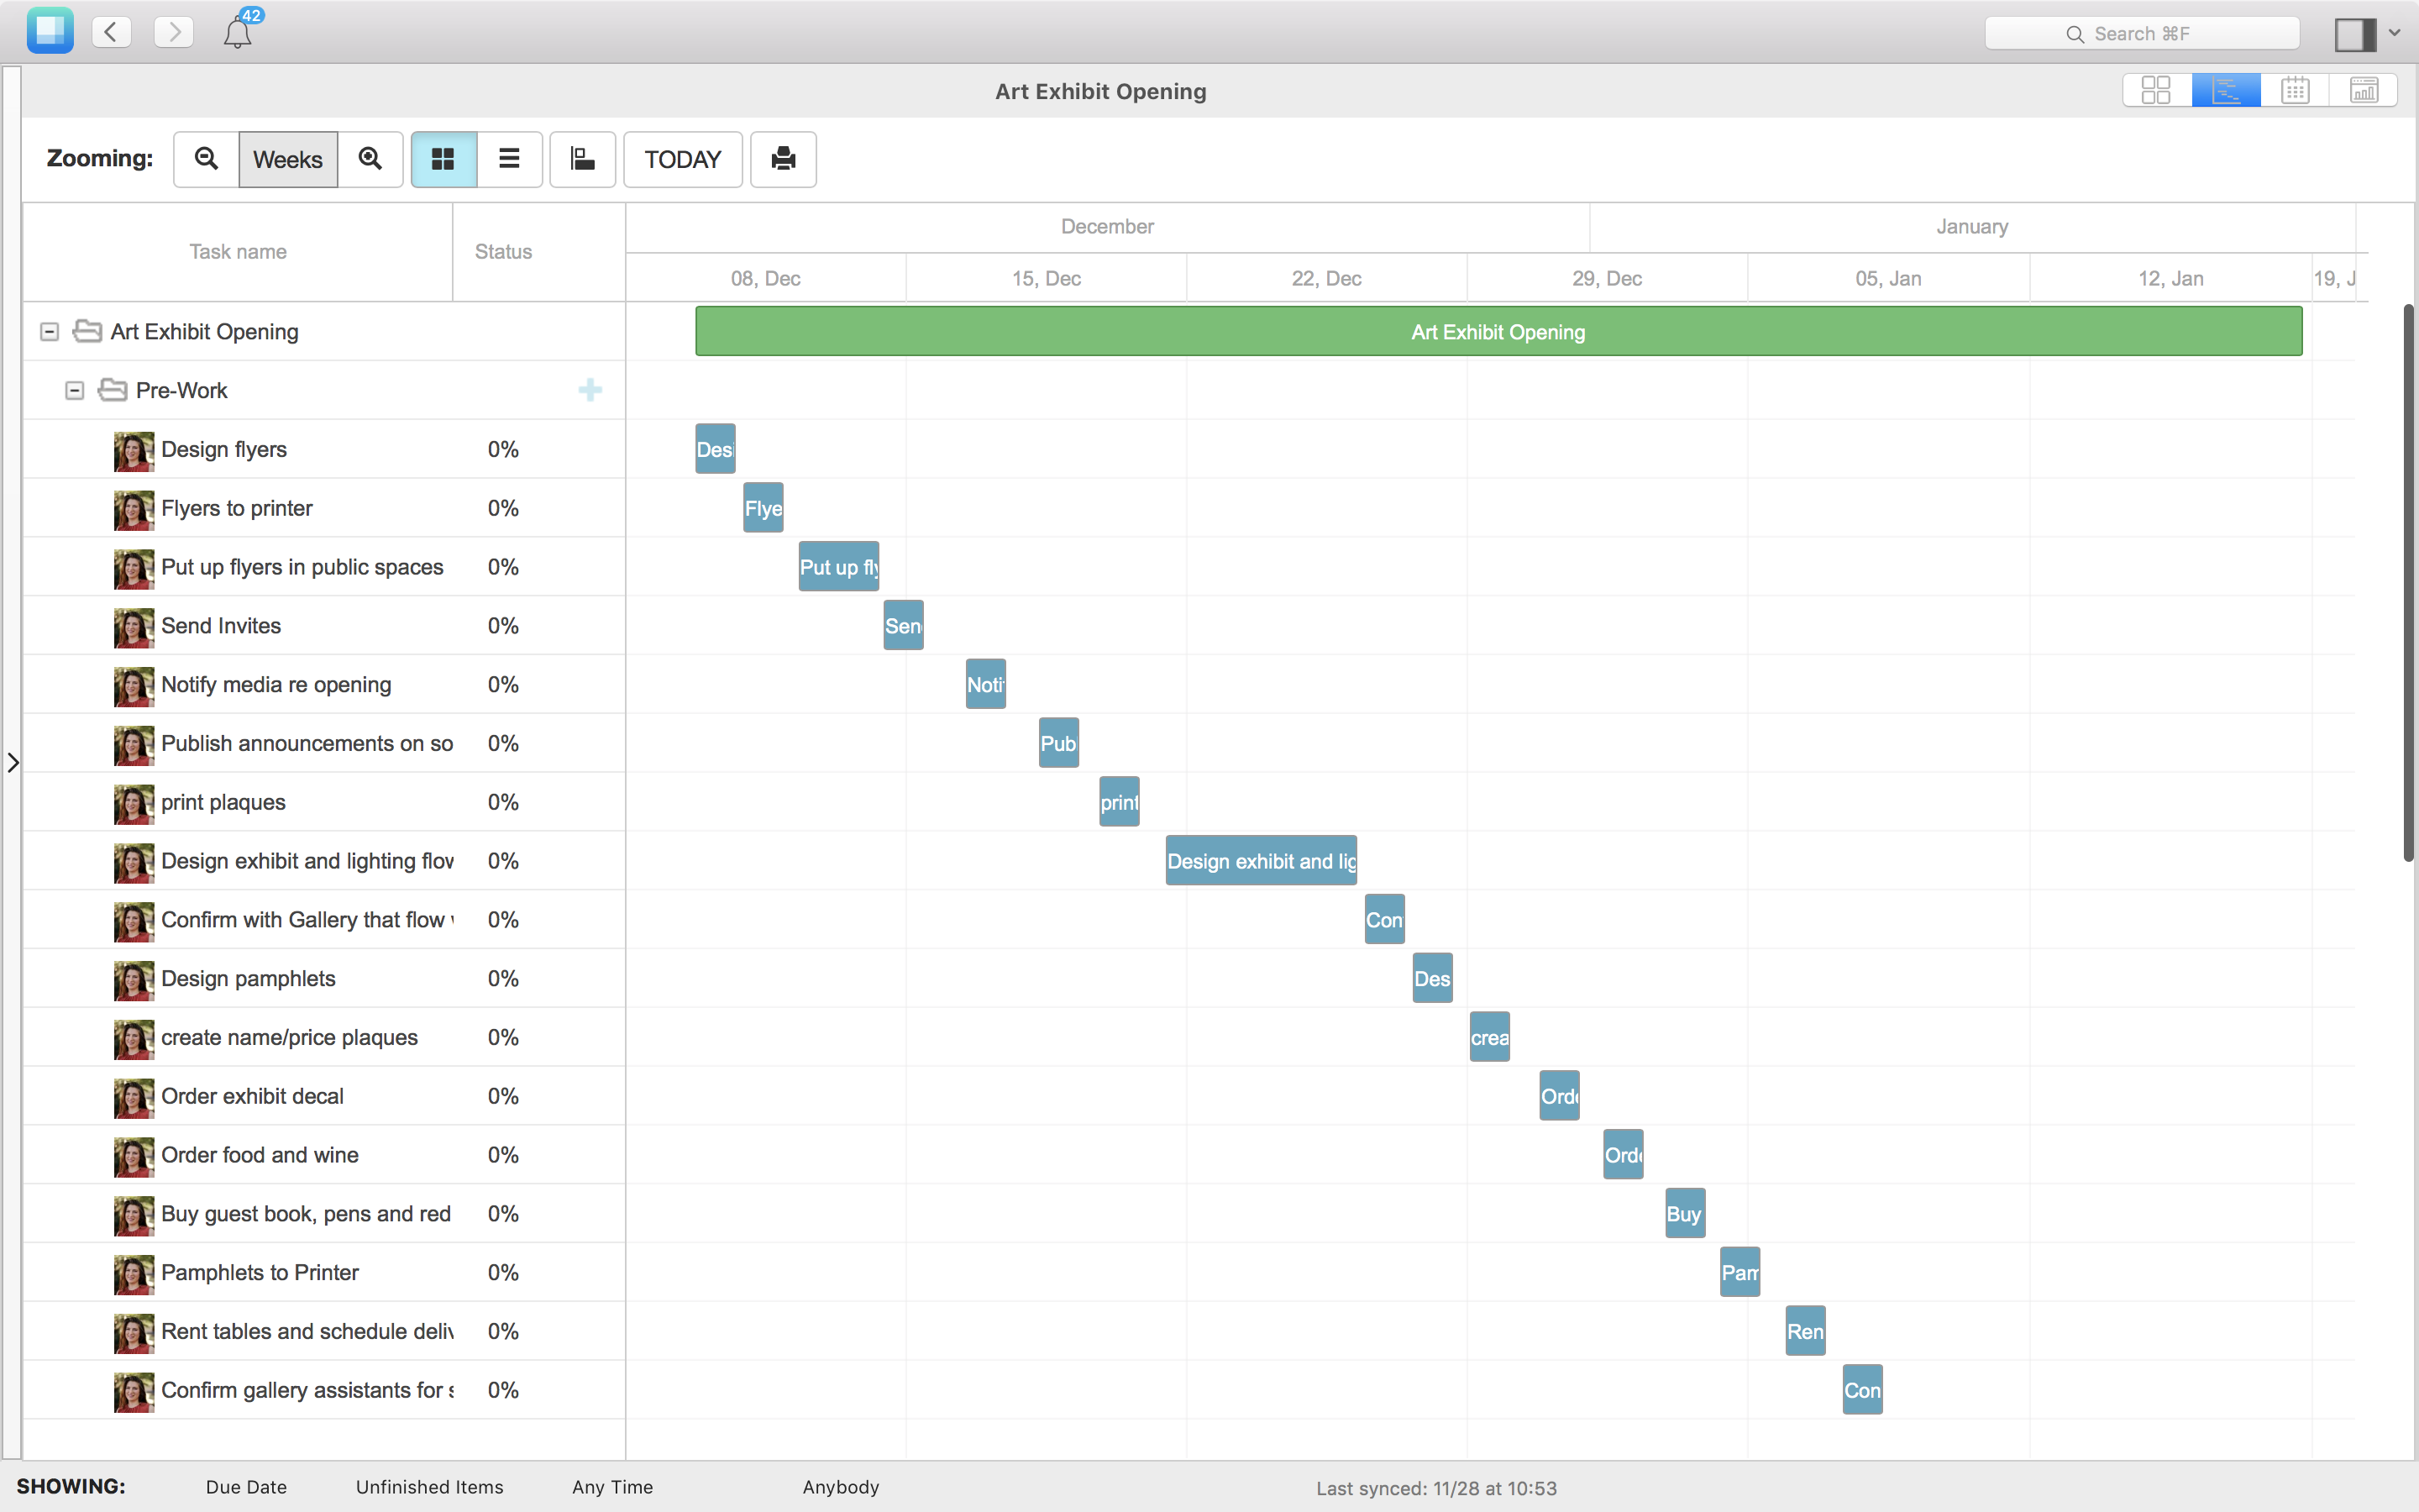Toggle the grid view mode in zoom toolbar
2419x1512 pixels.
tap(443, 159)
